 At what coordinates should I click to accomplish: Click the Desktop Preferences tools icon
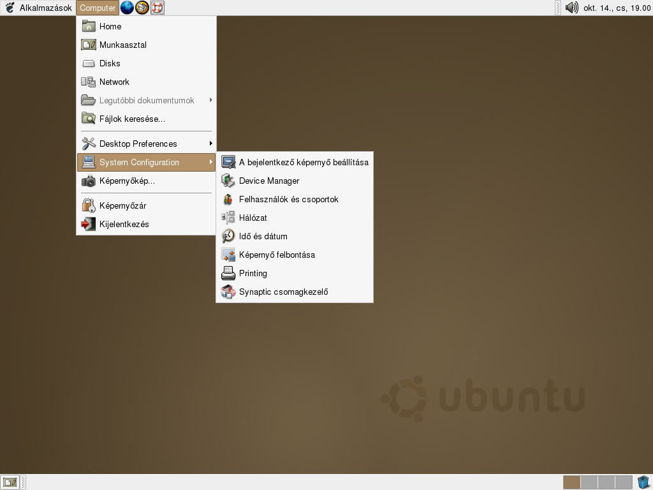88,144
